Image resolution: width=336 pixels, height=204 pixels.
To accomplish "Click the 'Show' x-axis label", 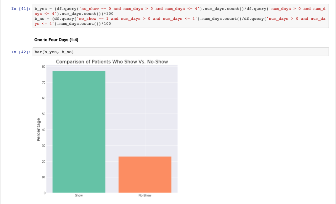I will pyautogui.click(x=79, y=195).
